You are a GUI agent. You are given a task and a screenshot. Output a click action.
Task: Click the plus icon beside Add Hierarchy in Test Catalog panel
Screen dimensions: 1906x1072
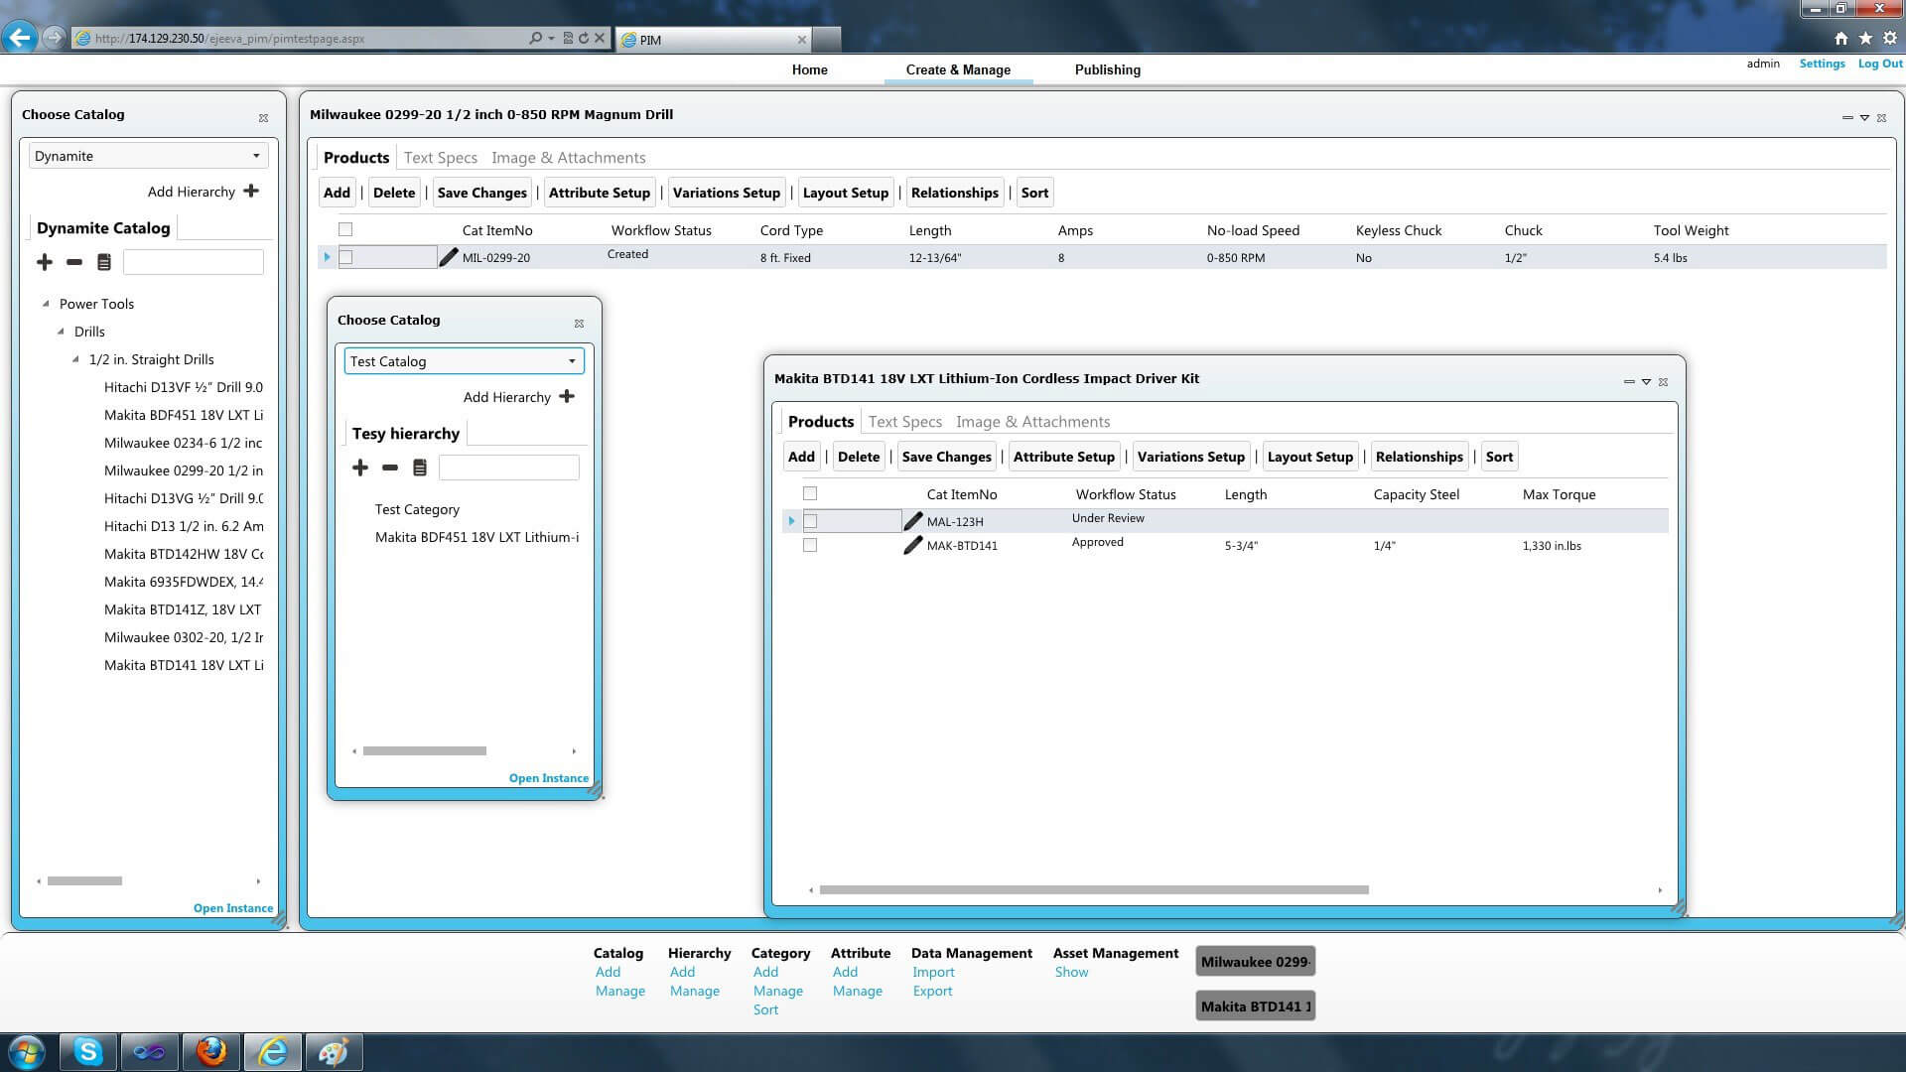567,396
